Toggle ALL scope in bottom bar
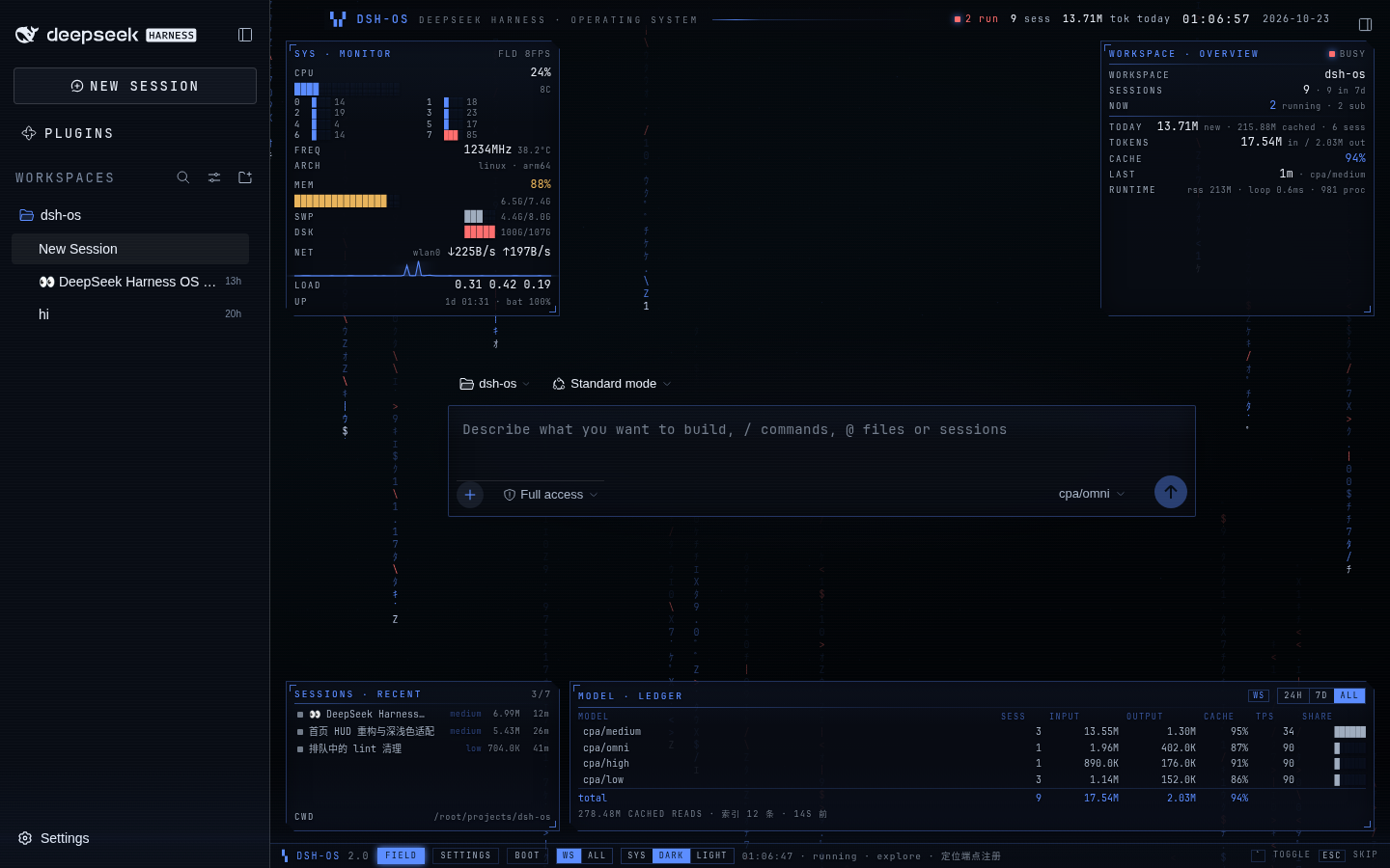1390x868 pixels. pyautogui.click(x=598, y=855)
